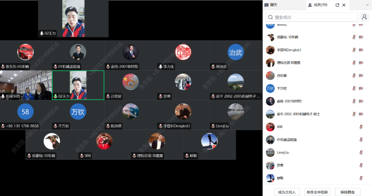The width and height of the screenshot is (372, 196).
Task: Click muted microphone icon next to 008
Action: pyautogui.click(x=361, y=127)
